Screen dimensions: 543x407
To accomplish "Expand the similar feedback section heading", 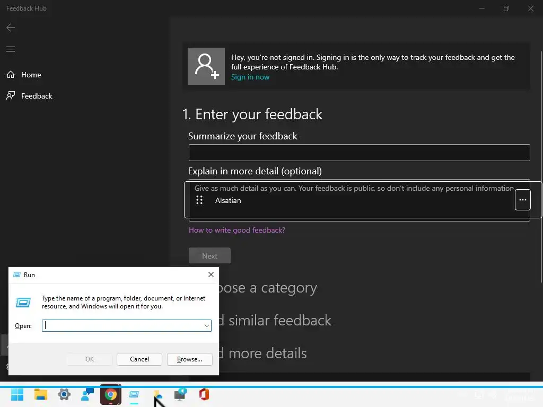I will (x=275, y=321).
